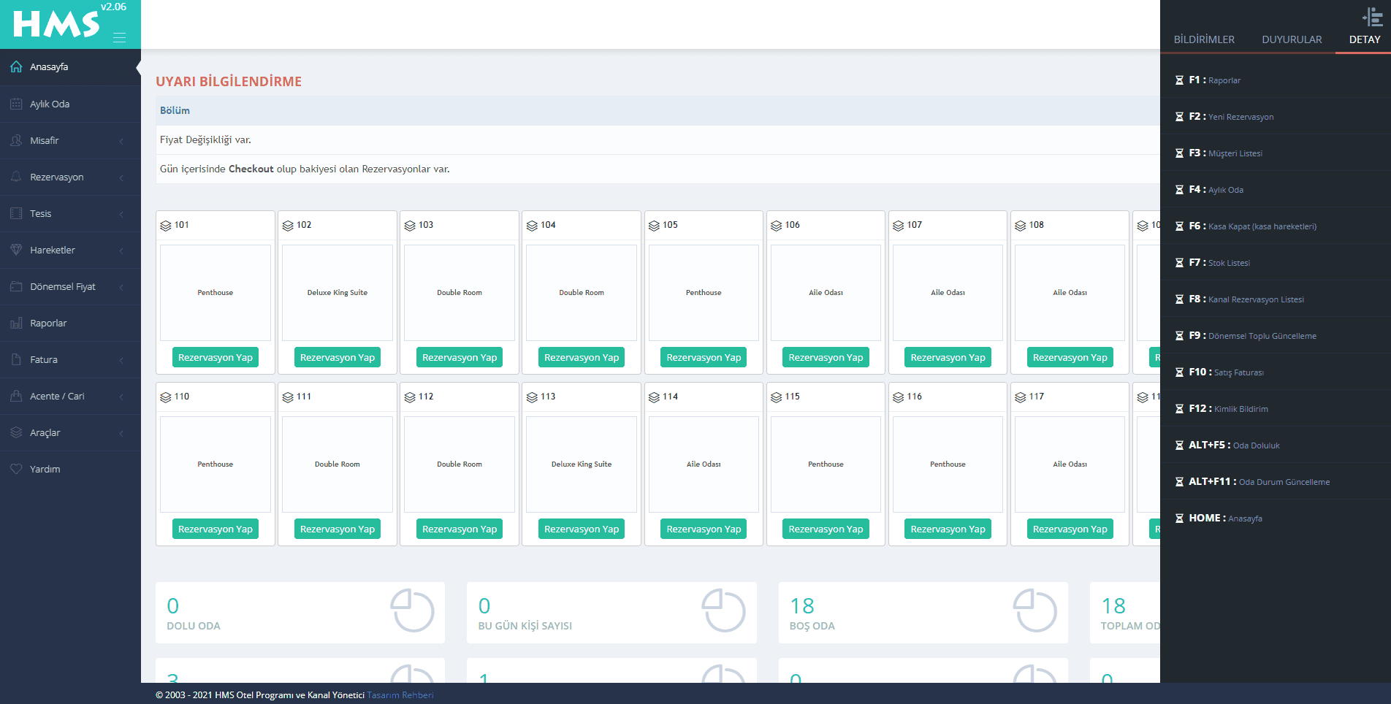Expand the Tesis submenu arrow
1391x704 pixels.
tap(121, 214)
